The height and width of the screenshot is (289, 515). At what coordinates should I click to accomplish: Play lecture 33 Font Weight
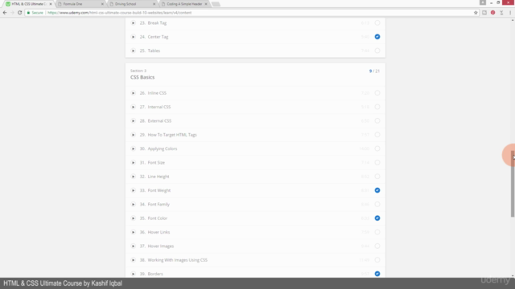pyautogui.click(x=133, y=190)
